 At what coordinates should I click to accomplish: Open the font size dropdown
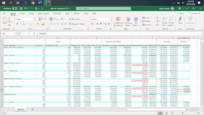click(x=39, y=19)
